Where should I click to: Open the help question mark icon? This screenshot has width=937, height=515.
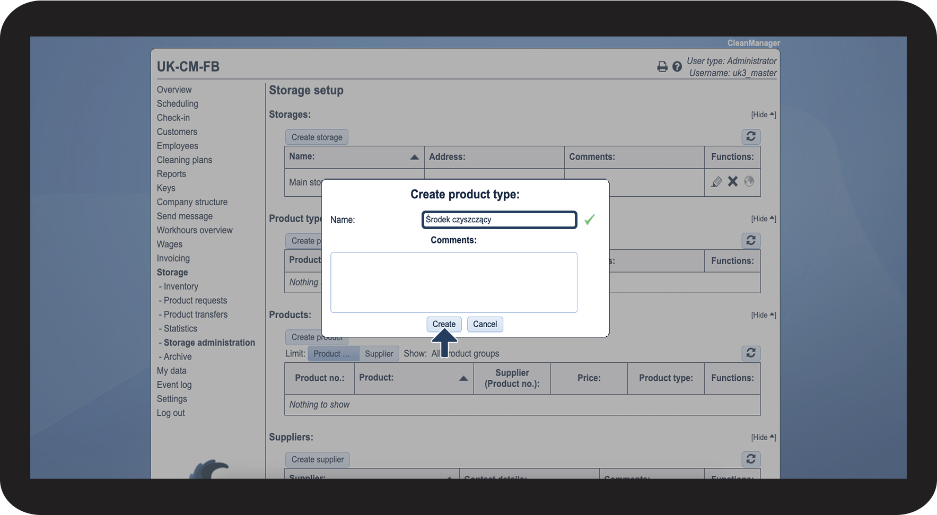coord(677,67)
